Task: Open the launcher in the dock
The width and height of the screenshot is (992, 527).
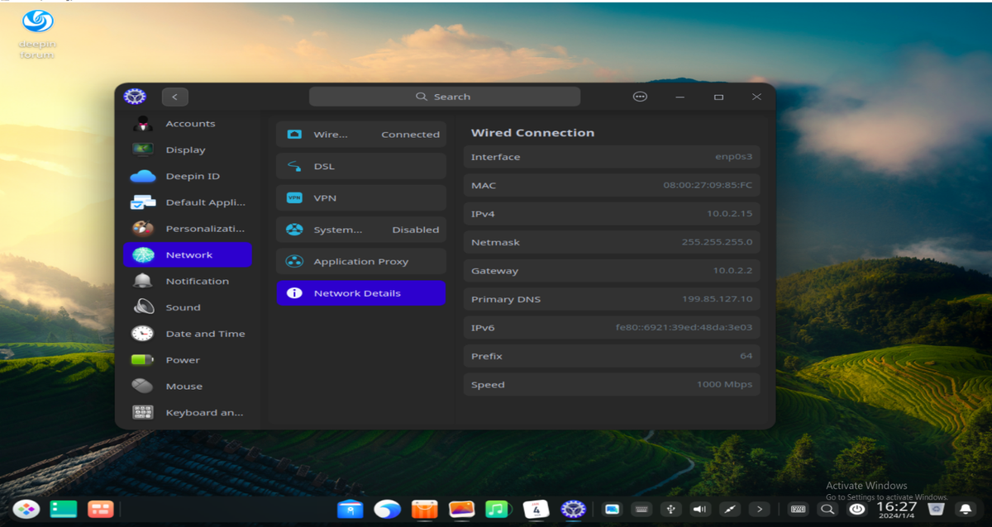Action: 26,509
